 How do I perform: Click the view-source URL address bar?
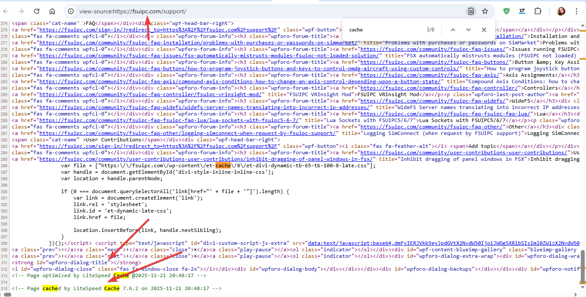click(259, 11)
